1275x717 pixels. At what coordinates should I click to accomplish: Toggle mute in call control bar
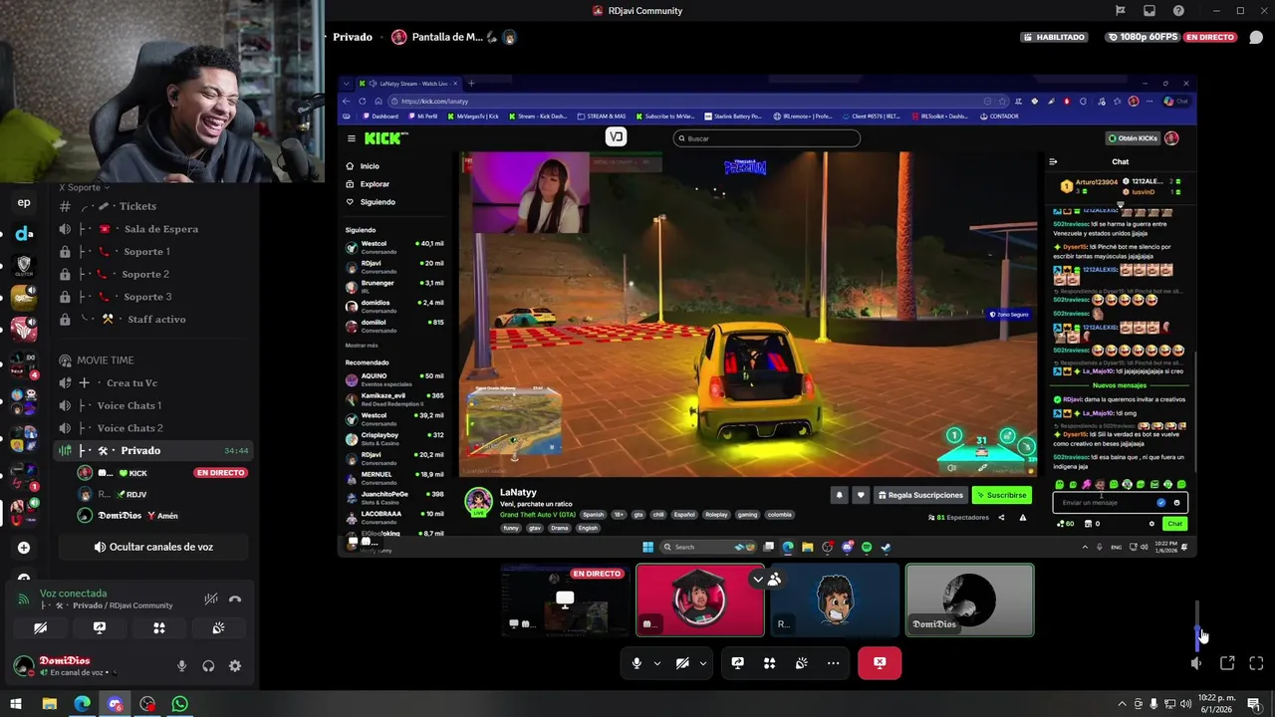[x=637, y=663]
